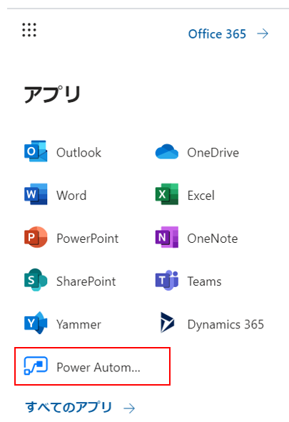Click the OneDrive cloud icon

pyautogui.click(x=167, y=151)
